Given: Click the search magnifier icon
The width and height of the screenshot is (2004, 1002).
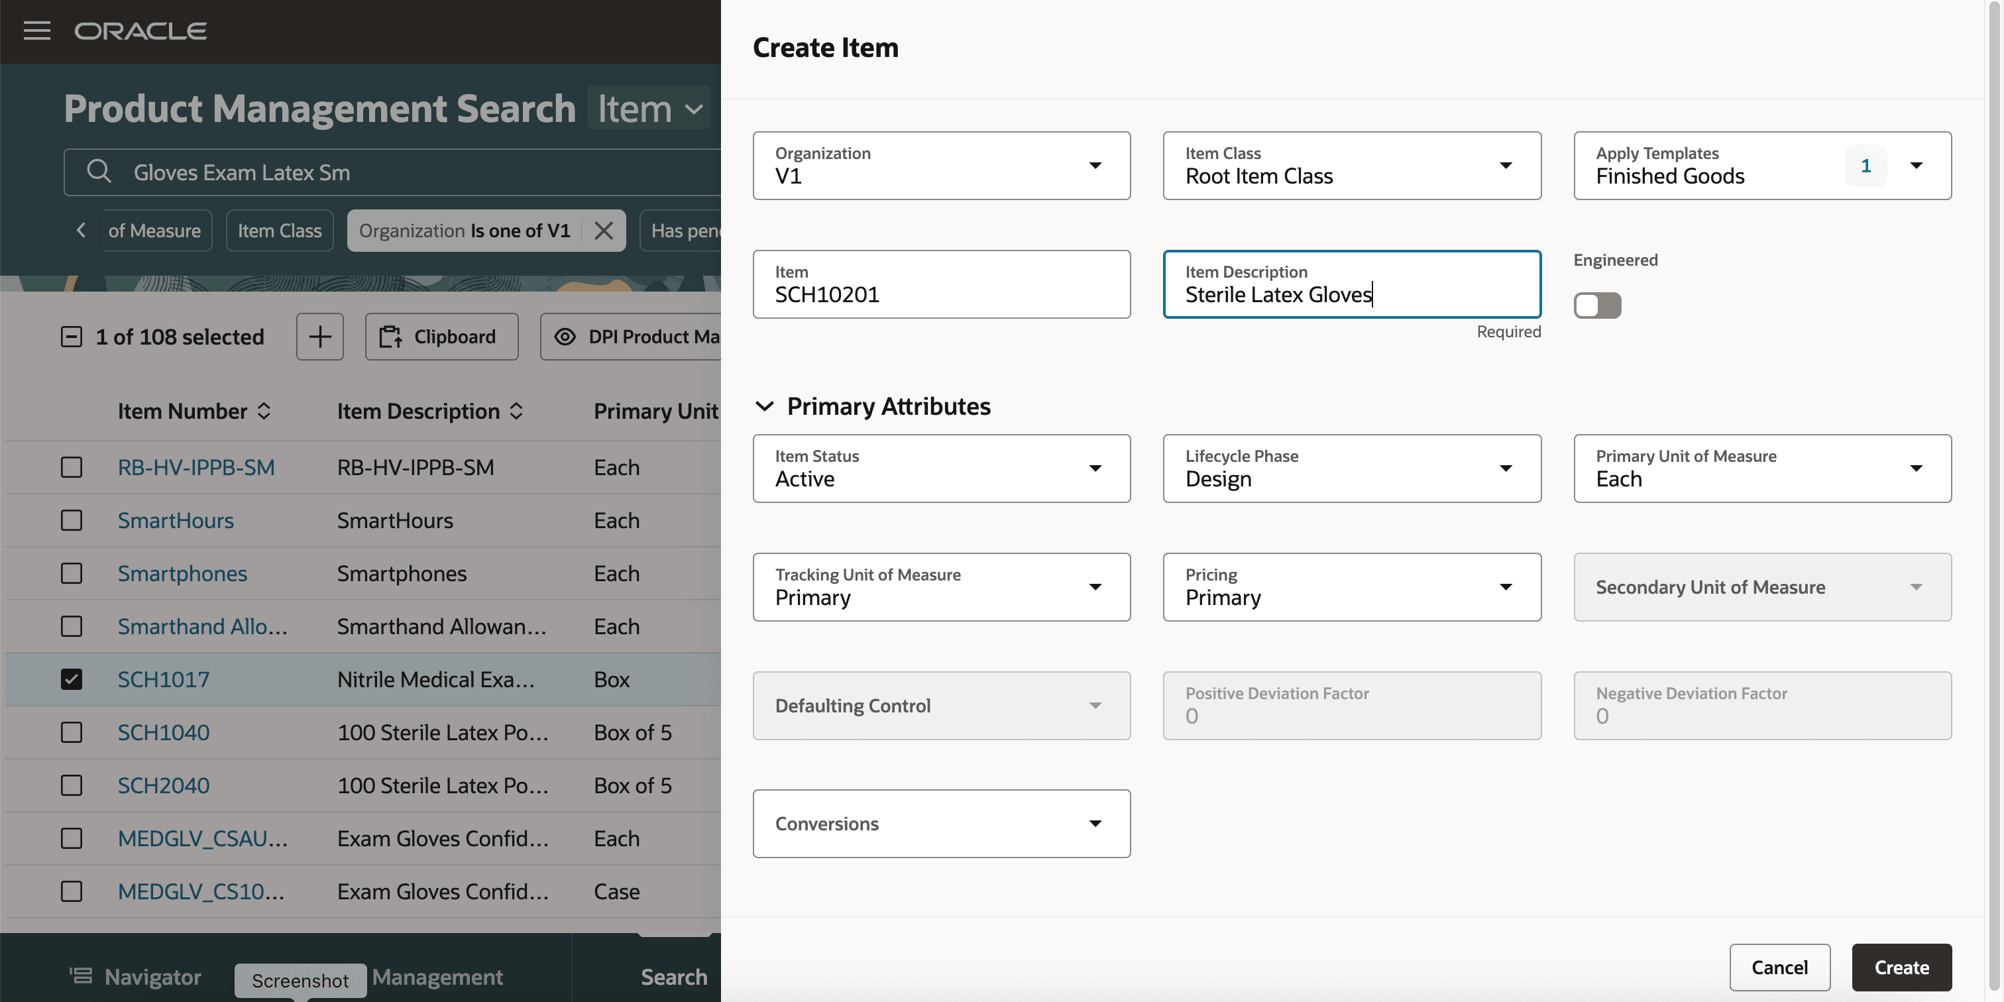Looking at the screenshot, I should pos(99,171).
